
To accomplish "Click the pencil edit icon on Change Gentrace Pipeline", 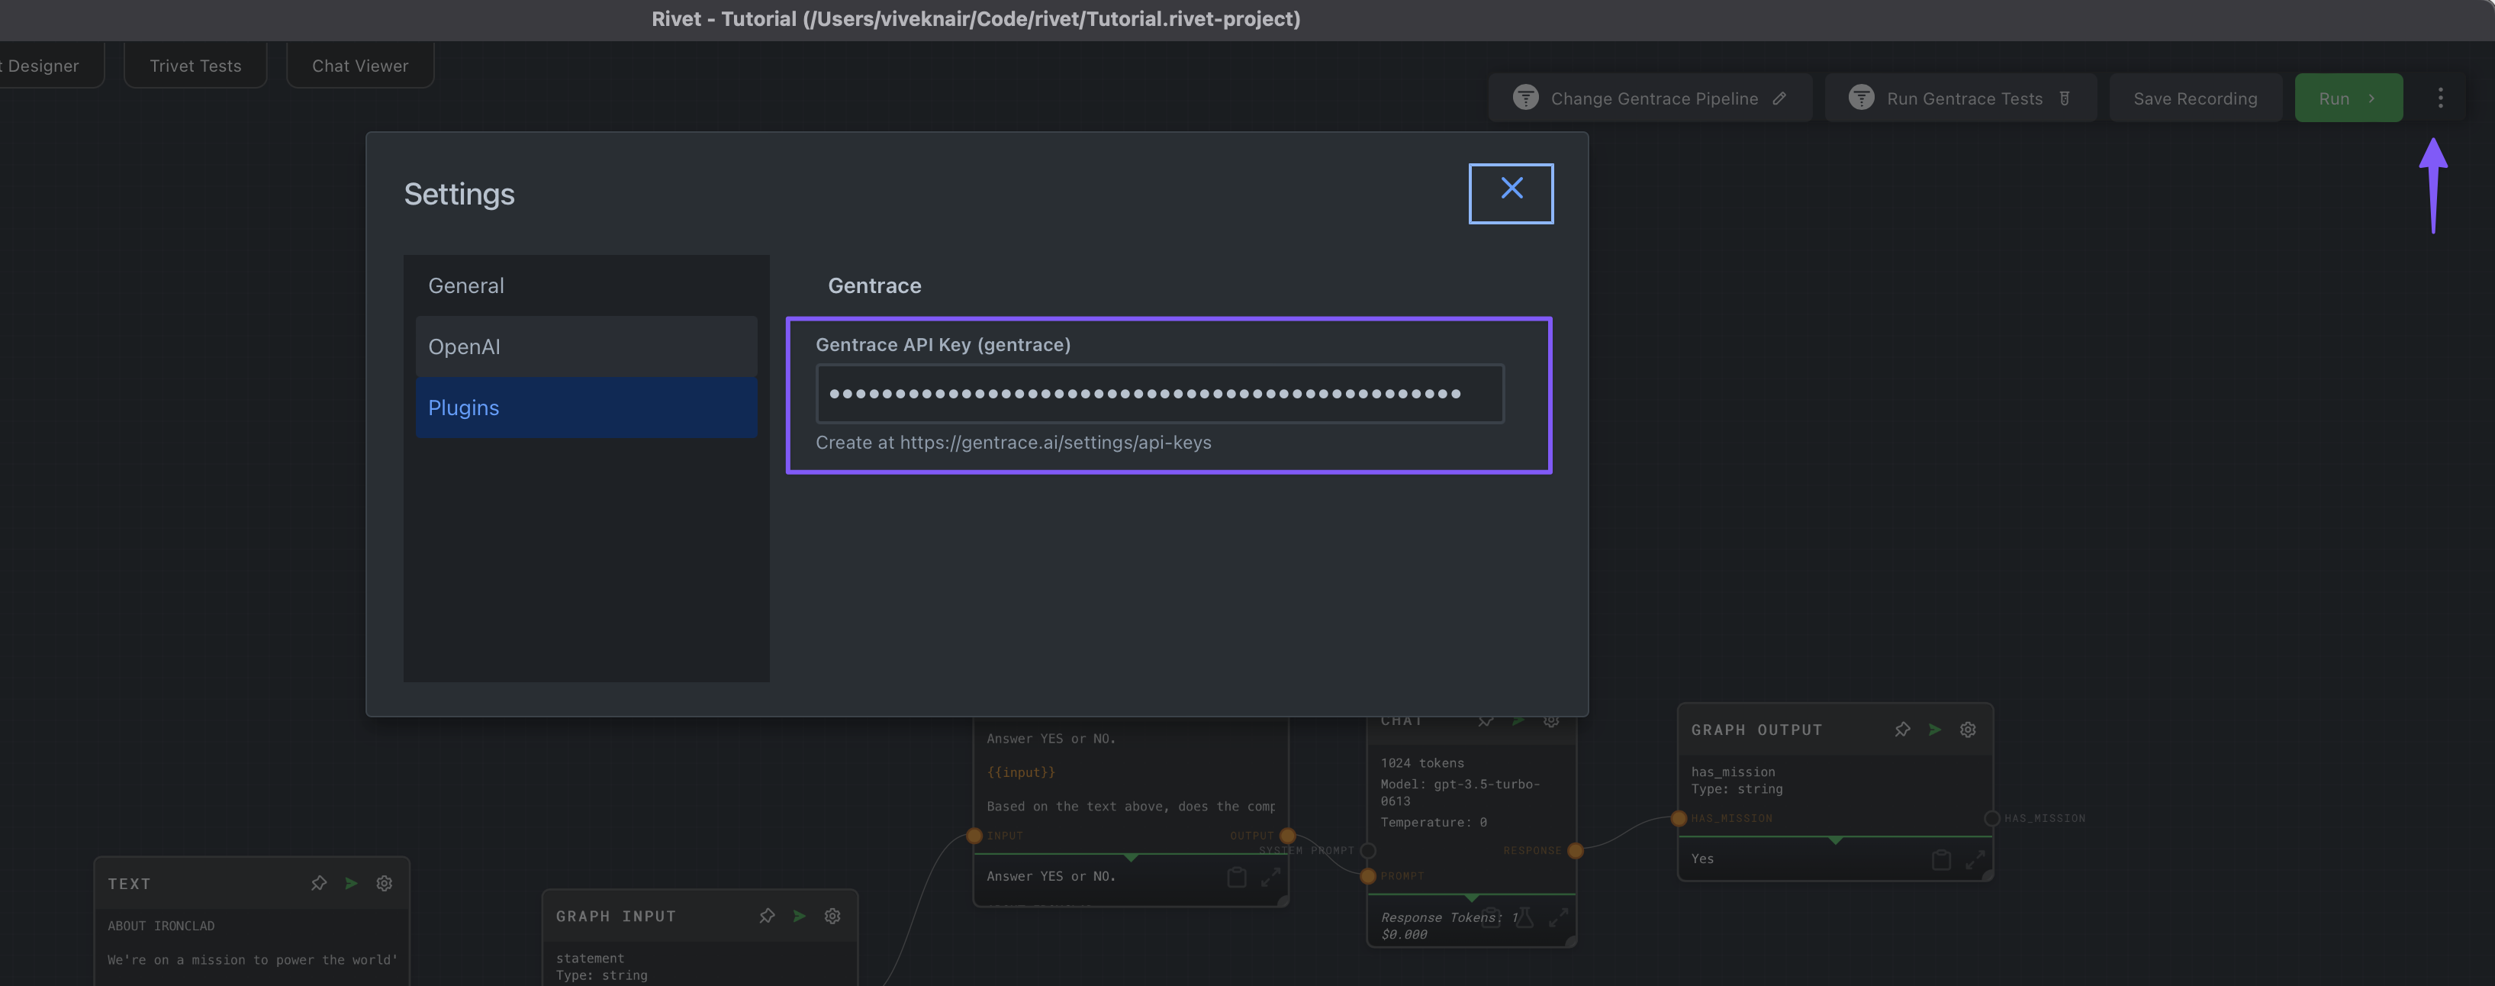I will [x=1779, y=98].
